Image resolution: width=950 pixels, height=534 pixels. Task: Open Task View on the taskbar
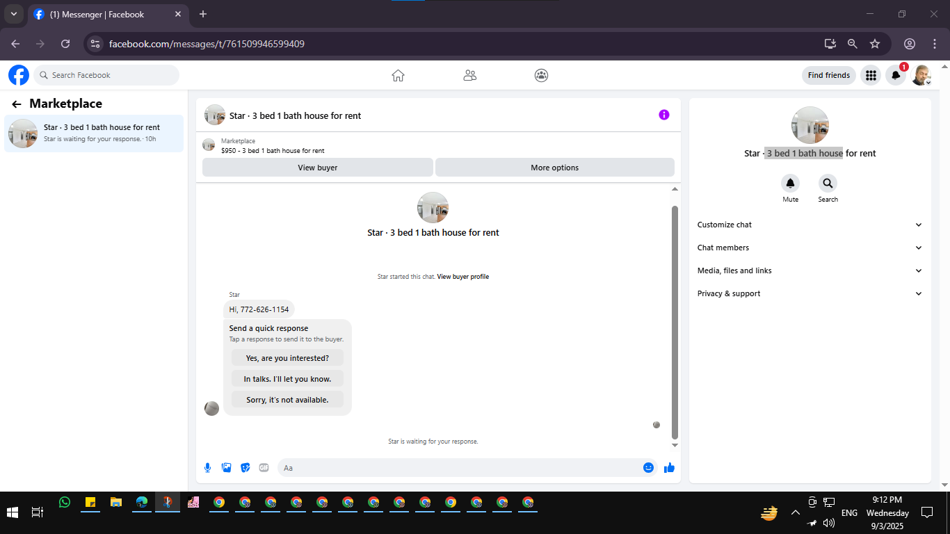[38, 513]
